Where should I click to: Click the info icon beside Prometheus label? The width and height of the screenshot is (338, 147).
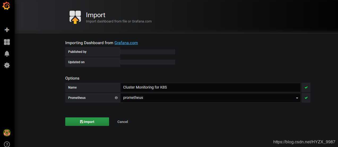116,98
